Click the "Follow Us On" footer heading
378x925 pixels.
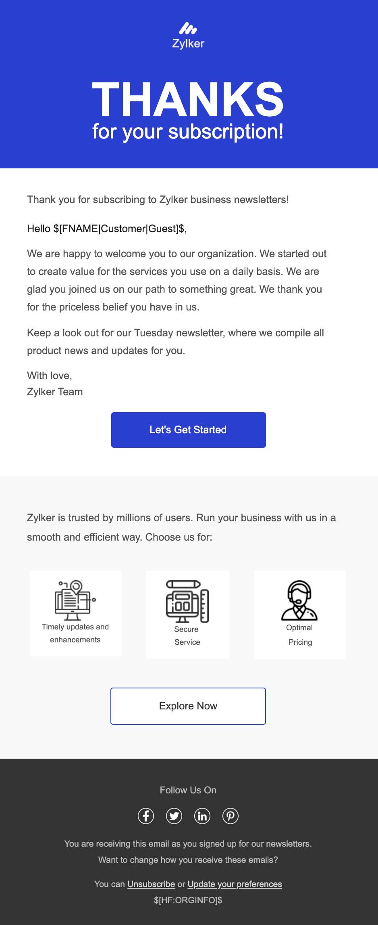click(188, 790)
